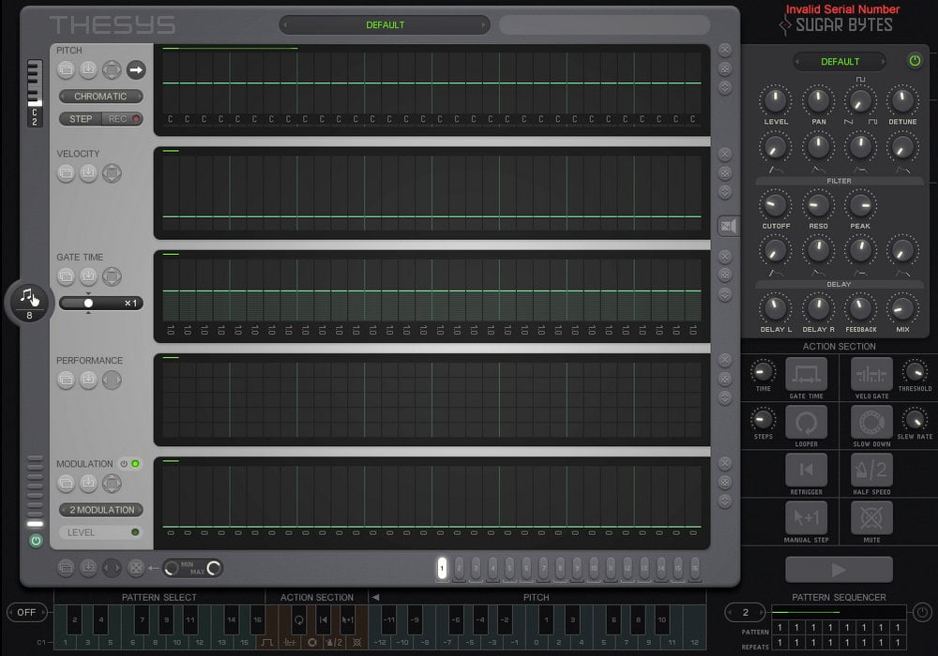Paste into the Modulation lane
Screen dimensions: 938x656
pyautogui.click(x=88, y=484)
